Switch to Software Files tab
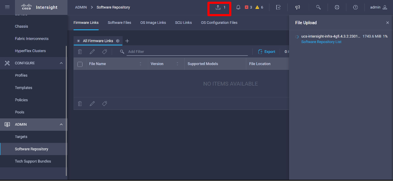 point(119,23)
